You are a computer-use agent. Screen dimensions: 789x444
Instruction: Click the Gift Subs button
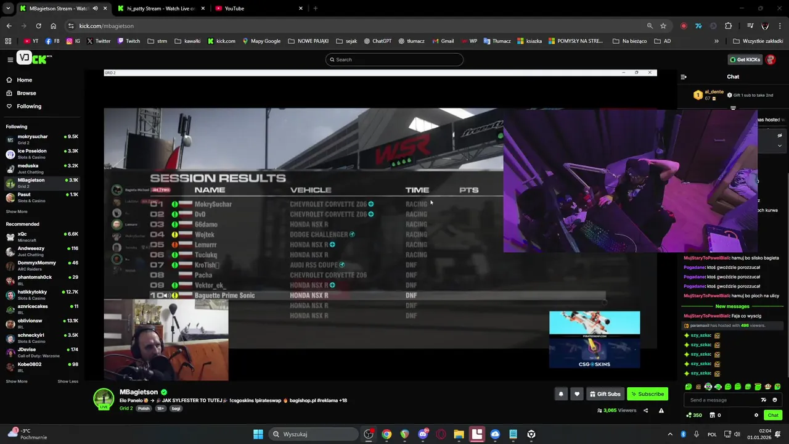tap(605, 394)
